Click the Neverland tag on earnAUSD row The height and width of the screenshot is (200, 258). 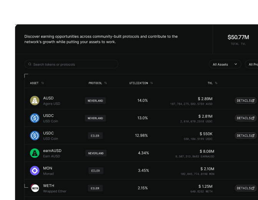(96, 153)
